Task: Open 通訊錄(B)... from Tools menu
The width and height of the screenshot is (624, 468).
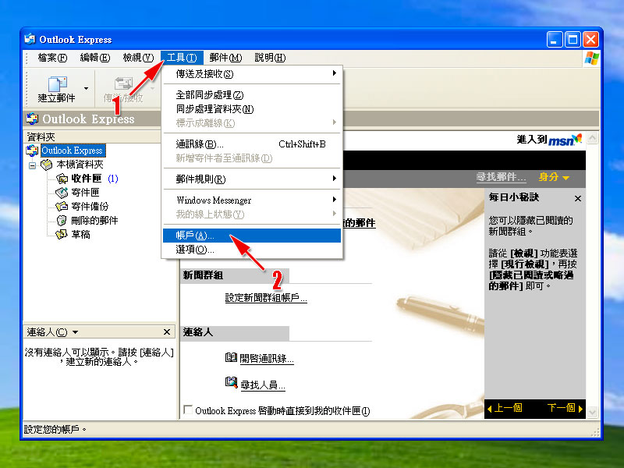Action: click(x=252, y=144)
